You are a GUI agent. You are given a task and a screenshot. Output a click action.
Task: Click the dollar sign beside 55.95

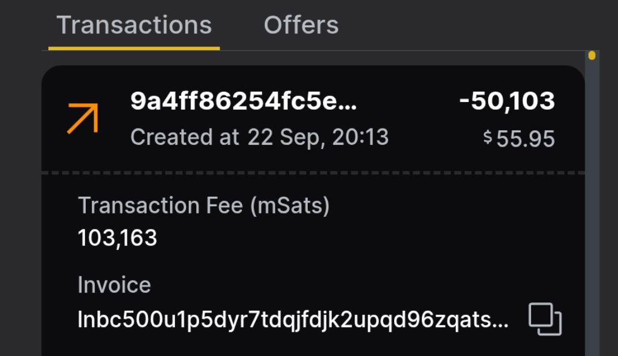[x=488, y=138]
